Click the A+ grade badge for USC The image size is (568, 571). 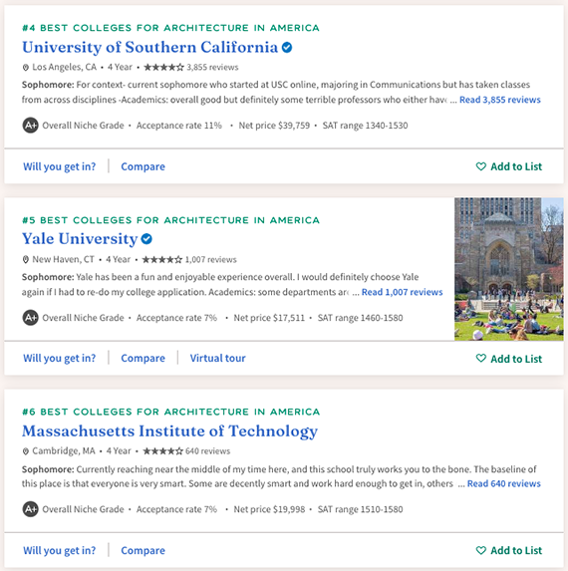click(31, 126)
